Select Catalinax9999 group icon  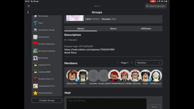(35, 72)
